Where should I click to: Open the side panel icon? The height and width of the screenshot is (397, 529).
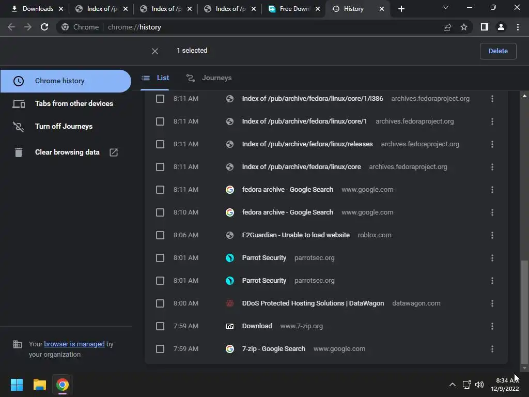(x=485, y=27)
